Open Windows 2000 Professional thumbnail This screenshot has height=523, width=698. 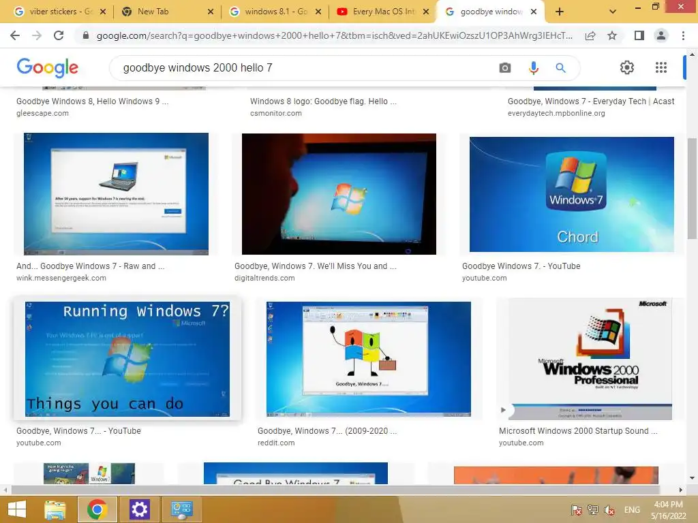tap(590, 359)
